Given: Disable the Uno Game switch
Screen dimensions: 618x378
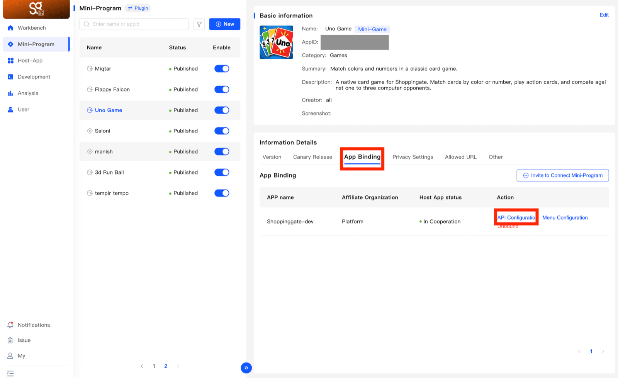Looking at the screenshot, I should 222,110.
